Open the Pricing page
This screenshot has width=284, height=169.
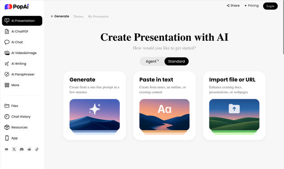(252, 6)
